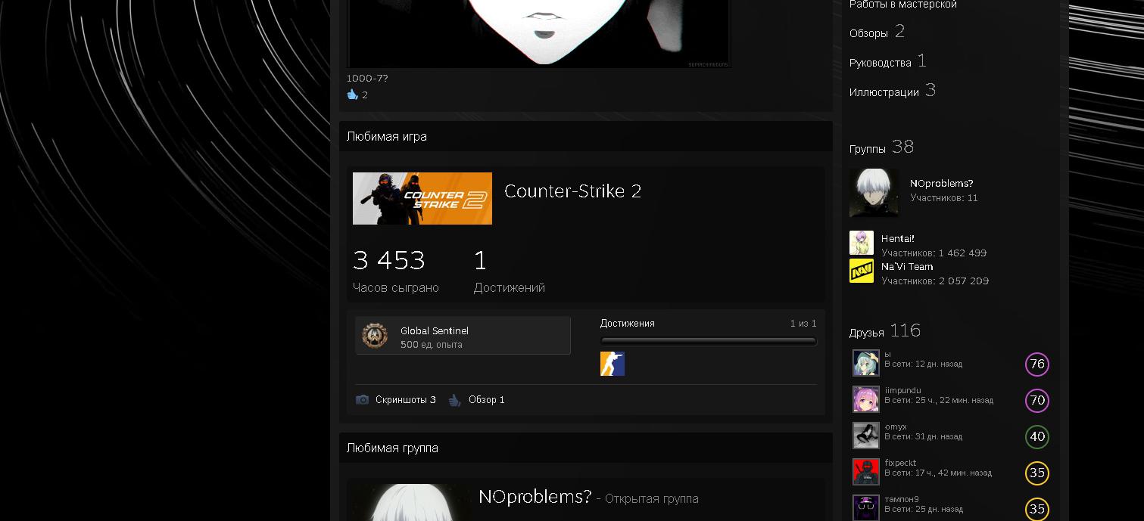Open the Counter-Strike 2 title link
Image resolution: width=1144 pixels, height=521 pixels.
pyautogui.click(x=572, y=191)
